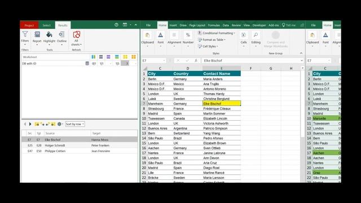Select column D header in left Excel

(188, 68)
